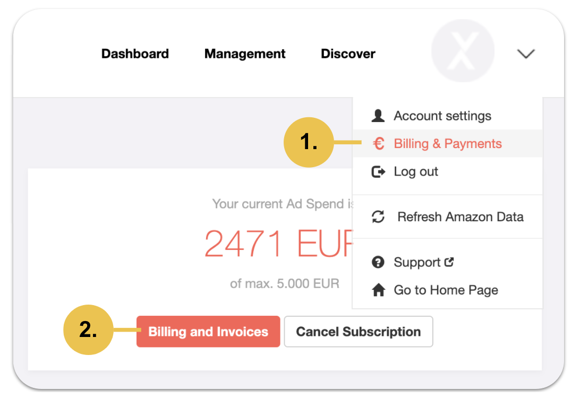Open the Dashboard navigation item
This screenshot has height=398, width=580.
point(135,54)
